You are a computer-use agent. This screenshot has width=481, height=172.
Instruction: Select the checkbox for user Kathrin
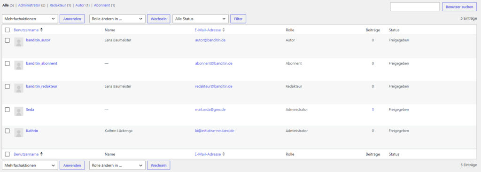coord(8,131)
